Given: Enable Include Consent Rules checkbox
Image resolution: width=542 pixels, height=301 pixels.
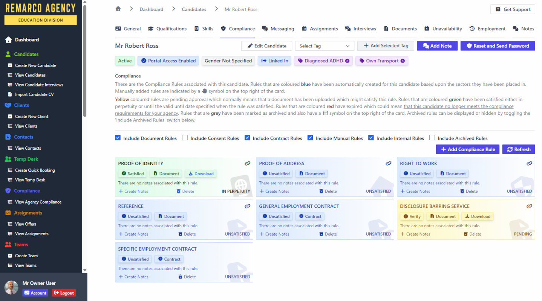Looking at the screenshot, I should (x=185, y=138).
